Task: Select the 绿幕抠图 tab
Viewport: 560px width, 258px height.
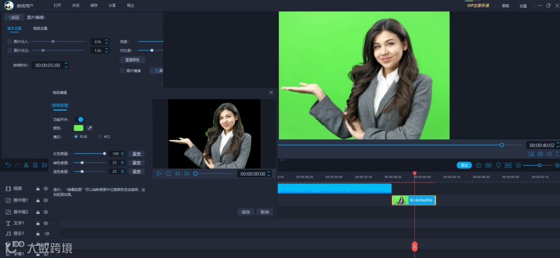Action: pos(60,106)
